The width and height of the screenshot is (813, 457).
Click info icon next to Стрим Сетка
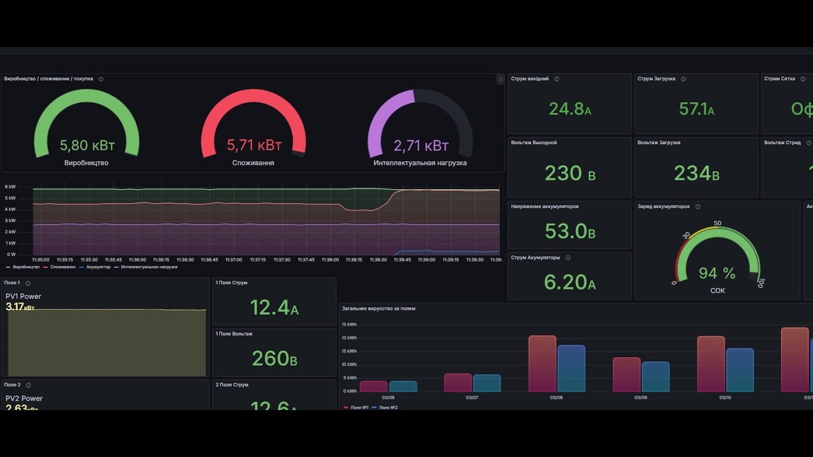coord(803,79)
